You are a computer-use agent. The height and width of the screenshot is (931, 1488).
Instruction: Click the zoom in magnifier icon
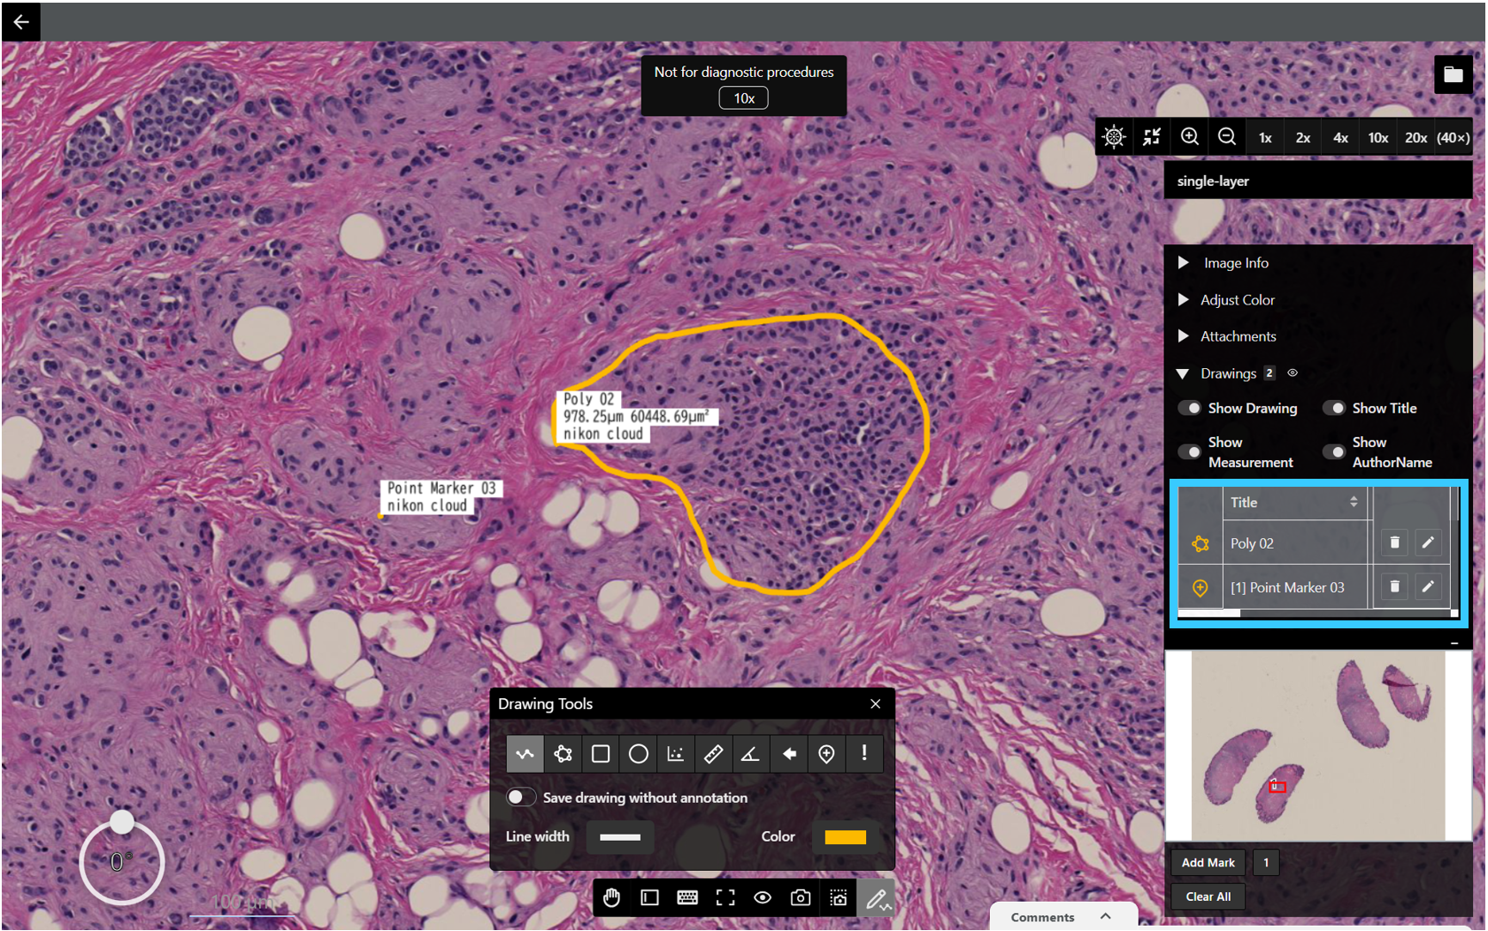click(x=1190, y=137)
